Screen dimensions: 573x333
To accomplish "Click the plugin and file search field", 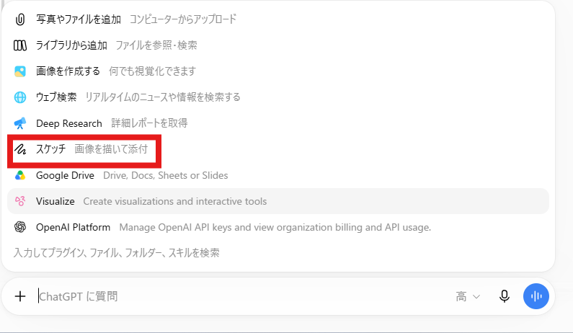I will tap(116, 252).
